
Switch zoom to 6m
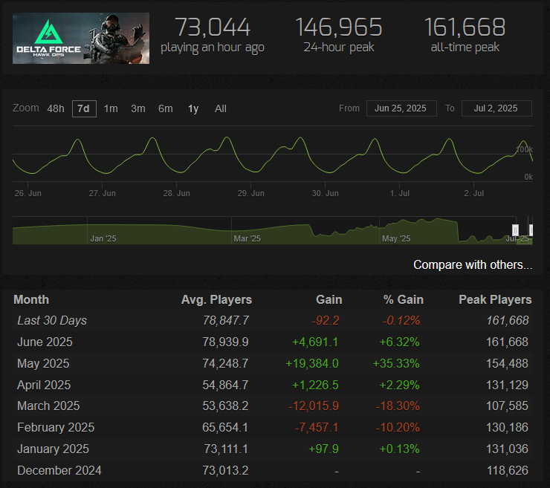[x=166, y=108]
